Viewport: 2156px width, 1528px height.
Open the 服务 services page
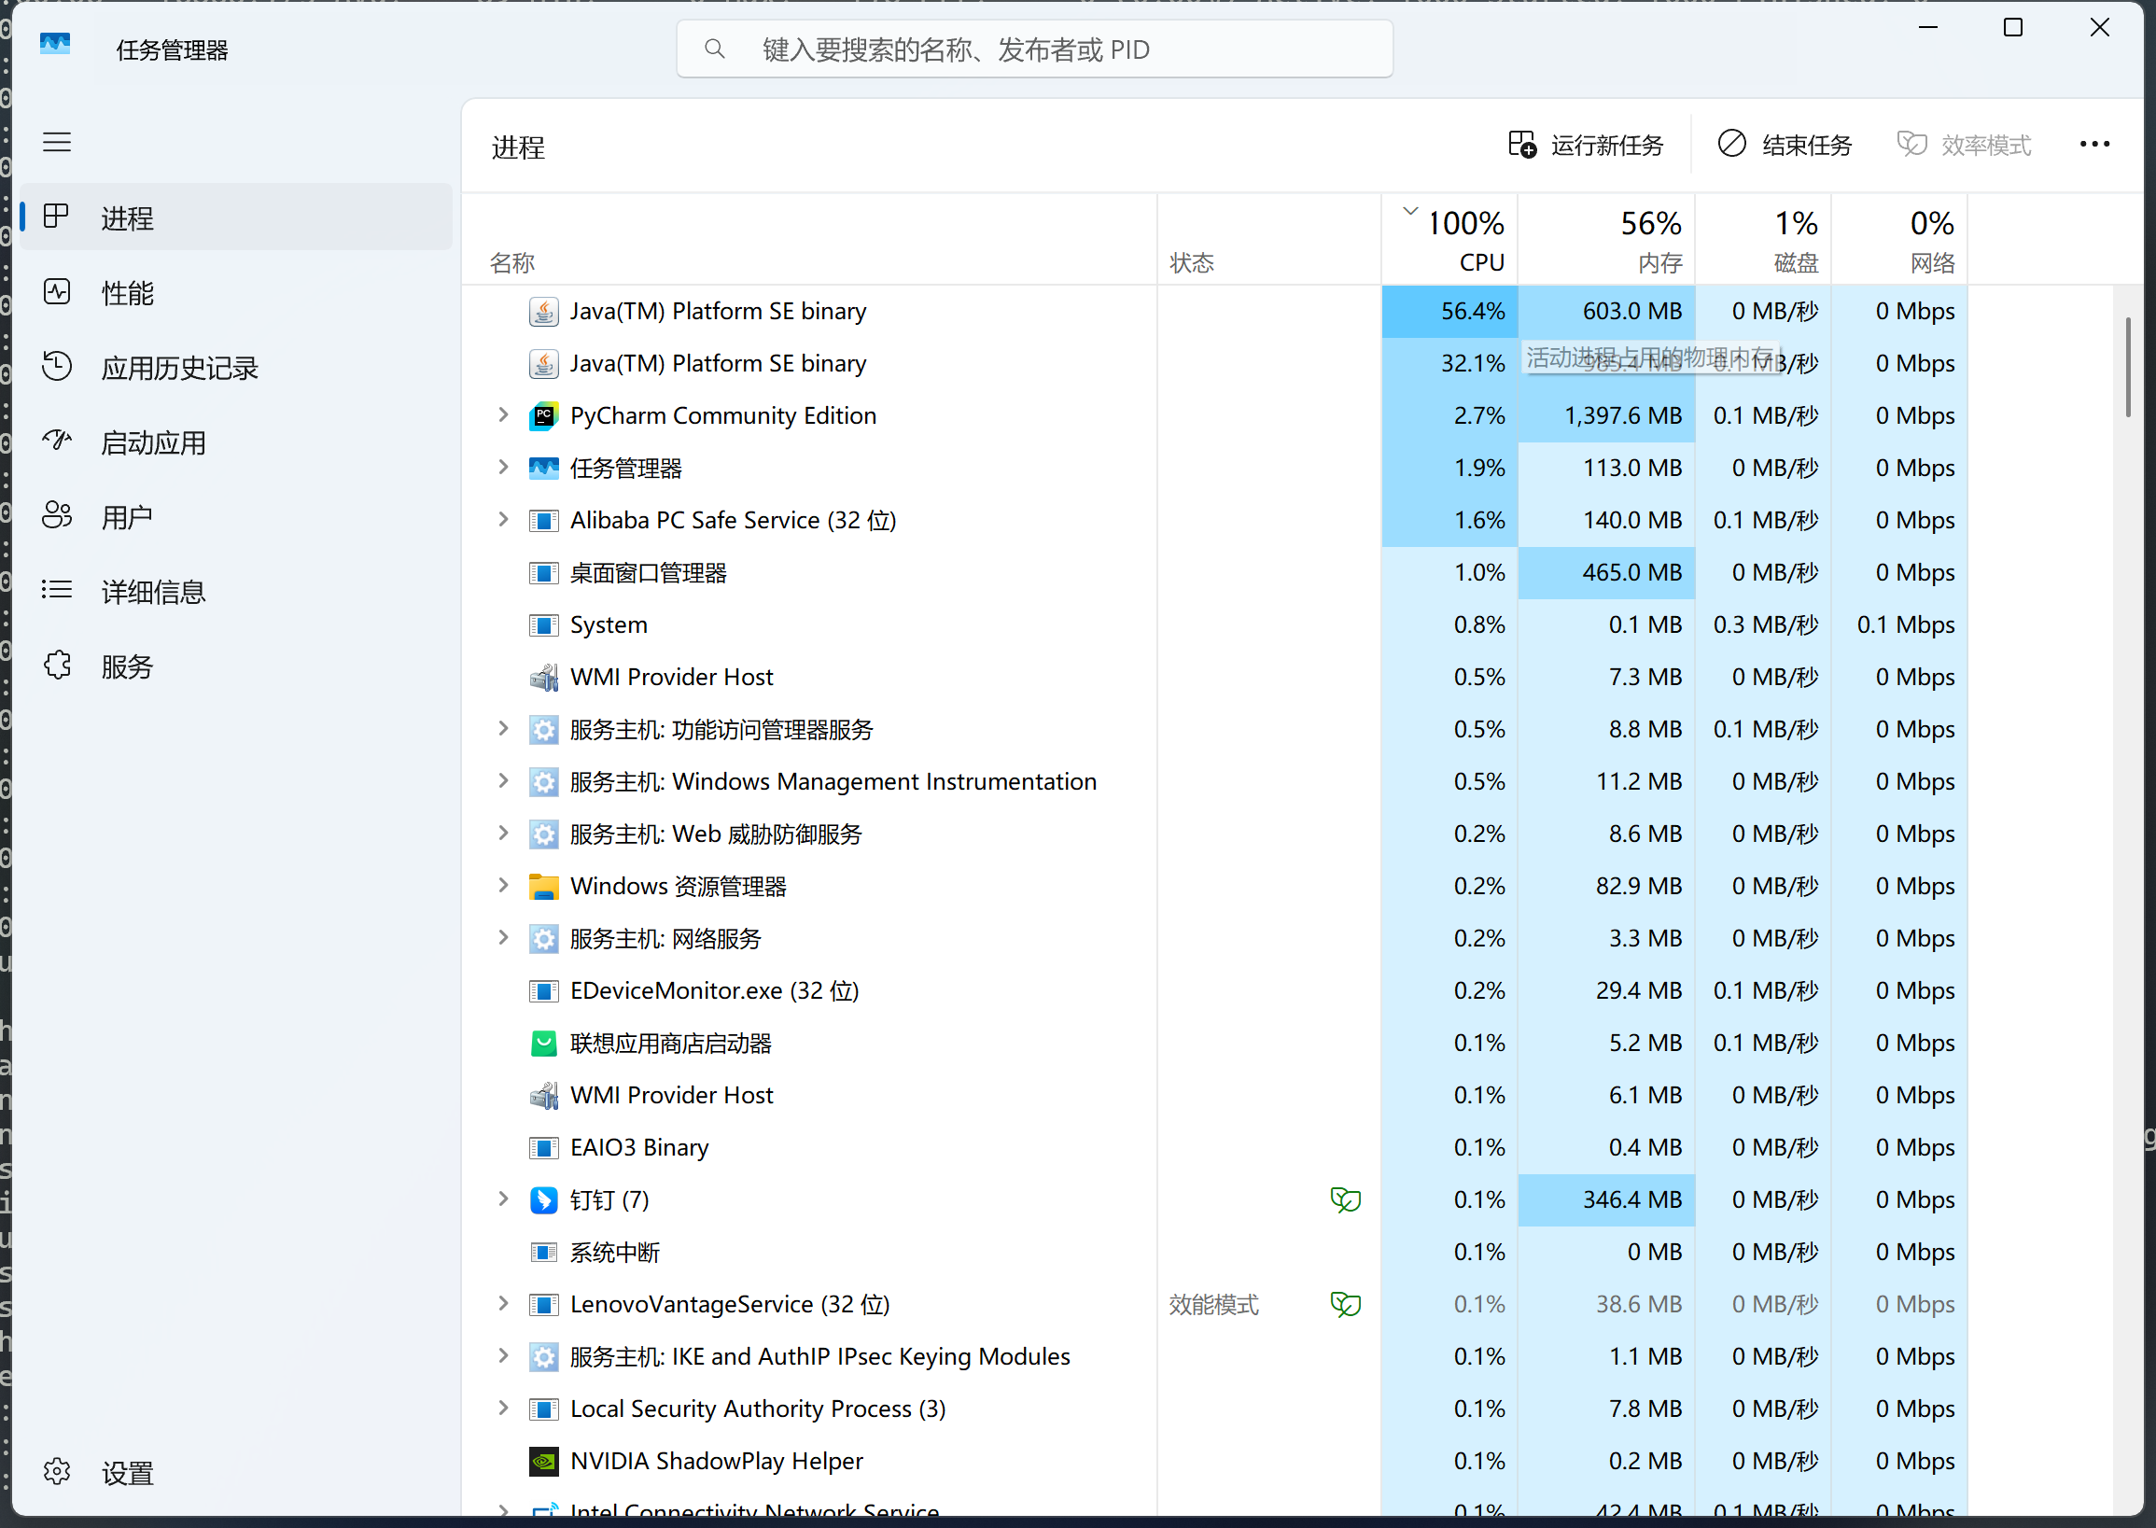tap(126, 666)
